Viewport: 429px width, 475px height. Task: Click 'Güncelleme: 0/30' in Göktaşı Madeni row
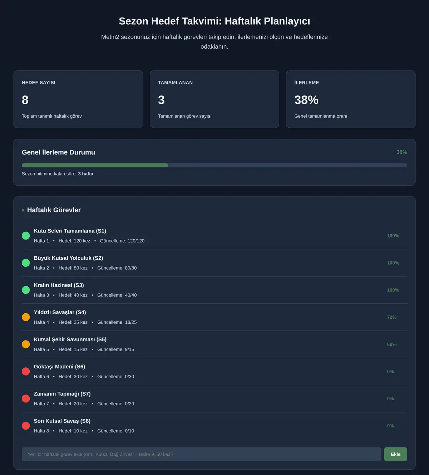tap(116, 377)
